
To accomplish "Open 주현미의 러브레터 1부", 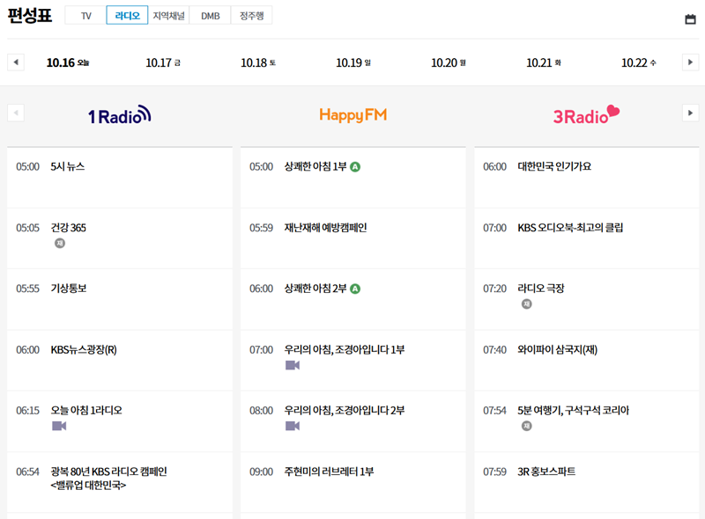I will 329,471.
